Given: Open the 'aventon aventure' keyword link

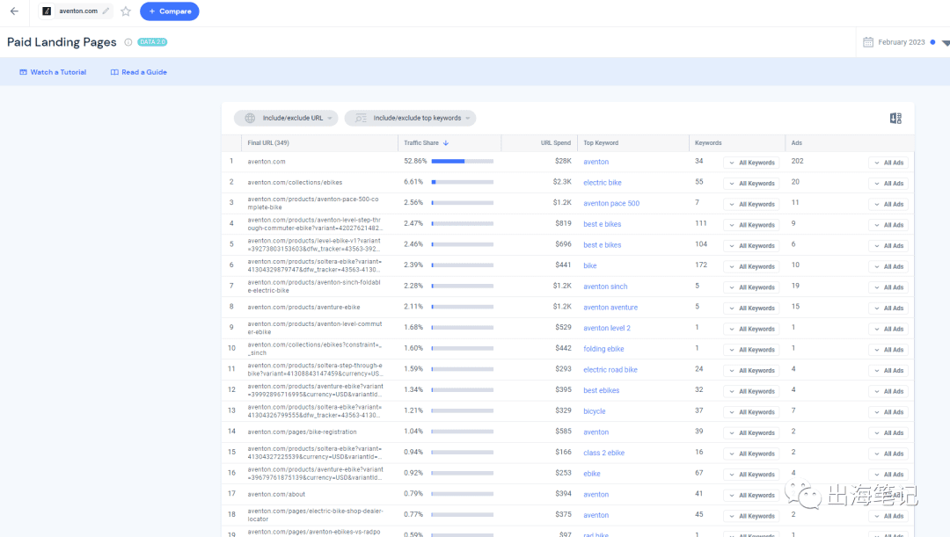Looking at the screenshot, I should 610,308.
